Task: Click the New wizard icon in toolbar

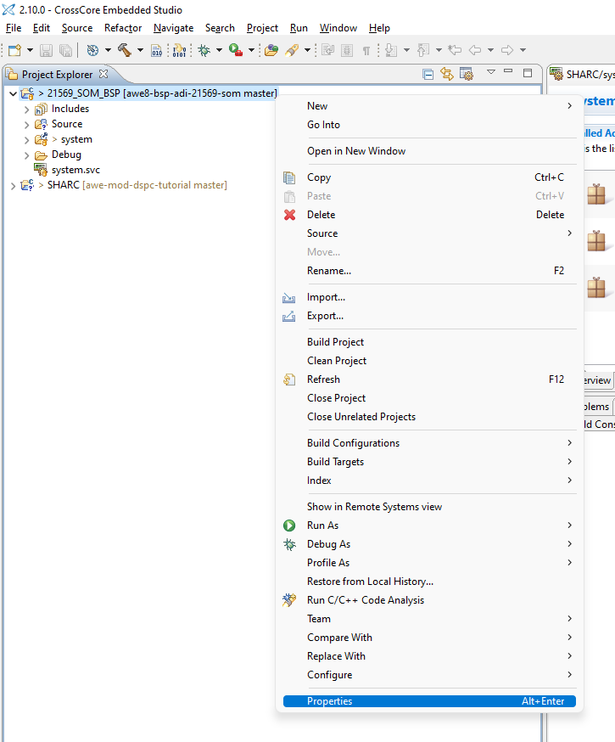Action: click(x=14, y=50)
